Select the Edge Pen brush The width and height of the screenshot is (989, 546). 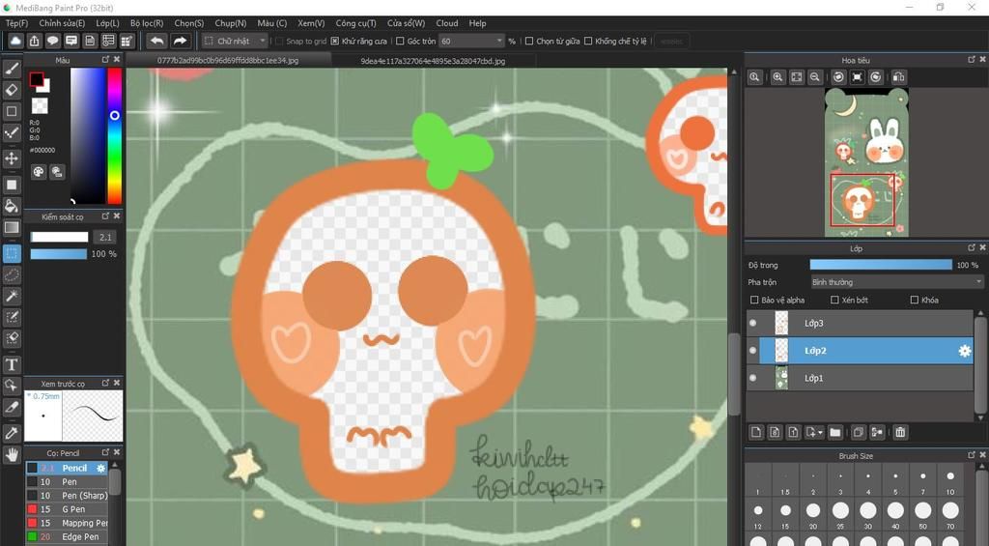[68, 536]
